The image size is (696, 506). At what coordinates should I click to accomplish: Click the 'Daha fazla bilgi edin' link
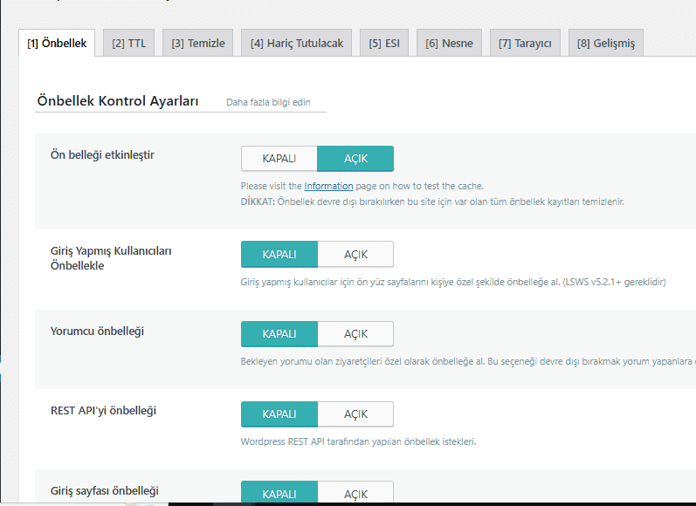tap(268, 102)
